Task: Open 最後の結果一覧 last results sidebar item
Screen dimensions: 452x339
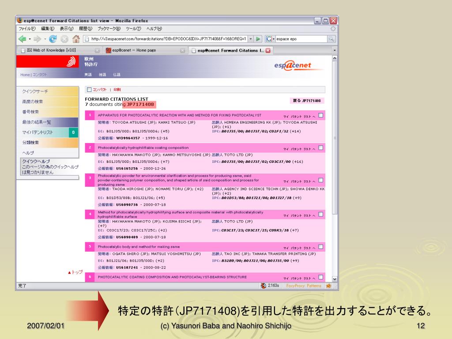Action: [x=48, y=122]
